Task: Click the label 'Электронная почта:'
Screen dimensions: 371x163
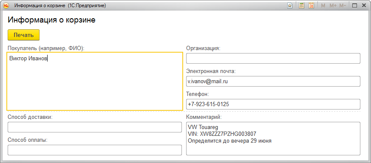Action: [x=211, y=71]
